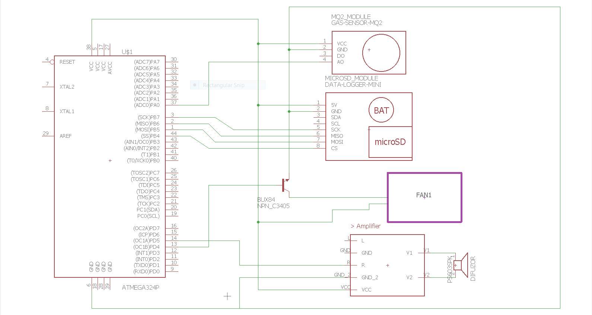Select the purple FAN1 block

click(424, 197)
